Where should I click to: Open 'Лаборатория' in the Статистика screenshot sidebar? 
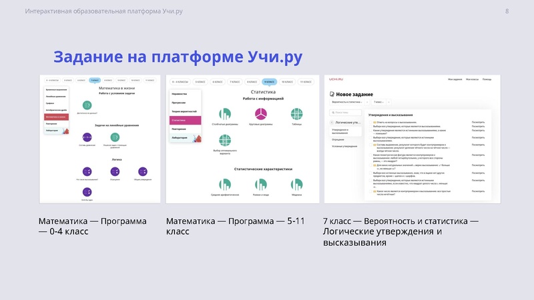pos(186,138)
